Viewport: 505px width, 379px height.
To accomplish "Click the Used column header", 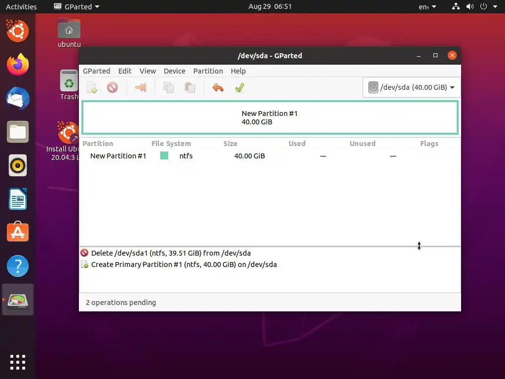I will tap(296, 144).
